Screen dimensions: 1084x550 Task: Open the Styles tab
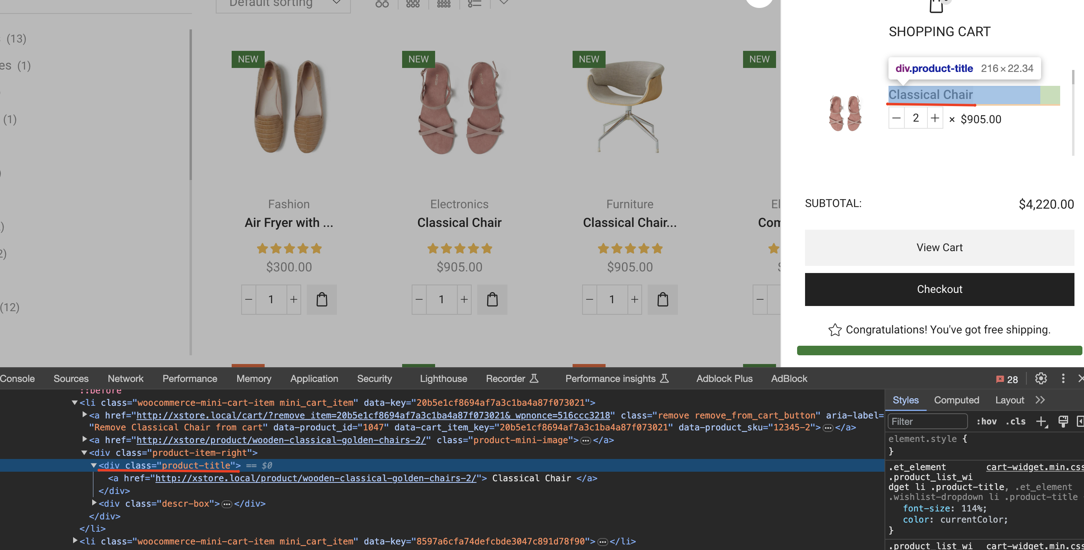pyautogui.click(x=906, y=400)
